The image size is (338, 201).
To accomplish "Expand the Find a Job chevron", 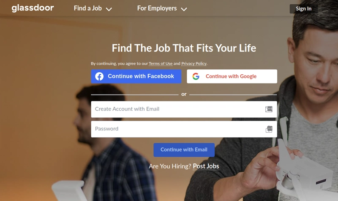I will (x=109, y=9).
